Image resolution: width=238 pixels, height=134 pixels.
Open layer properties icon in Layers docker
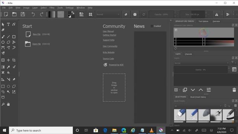click(x=209, y=90)
